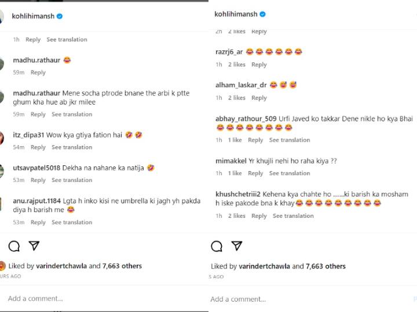Open the razrj6_ar username link
Viewport: 417px width, 312px height.
coord(229,52)
